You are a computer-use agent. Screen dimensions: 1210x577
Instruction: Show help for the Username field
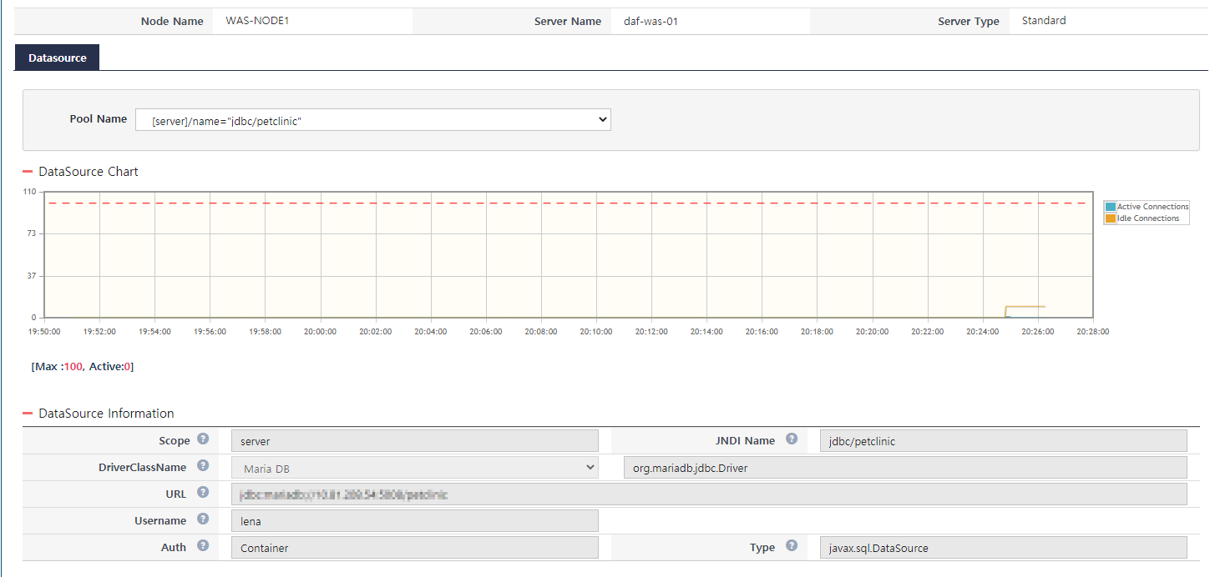[x=202, y=520]
